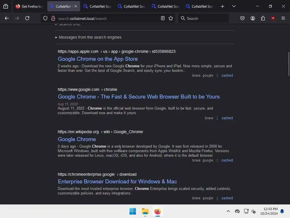Click the Firefox Search box
Image resolution: width=290 pixels, height=218 pixels.
point(203,18)
